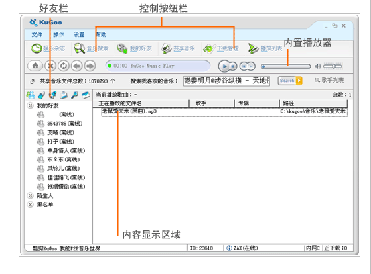Image resolution: width=371 pixels, height=274 pixels.
Task: Click the music search input field
Action: [226, 81]
